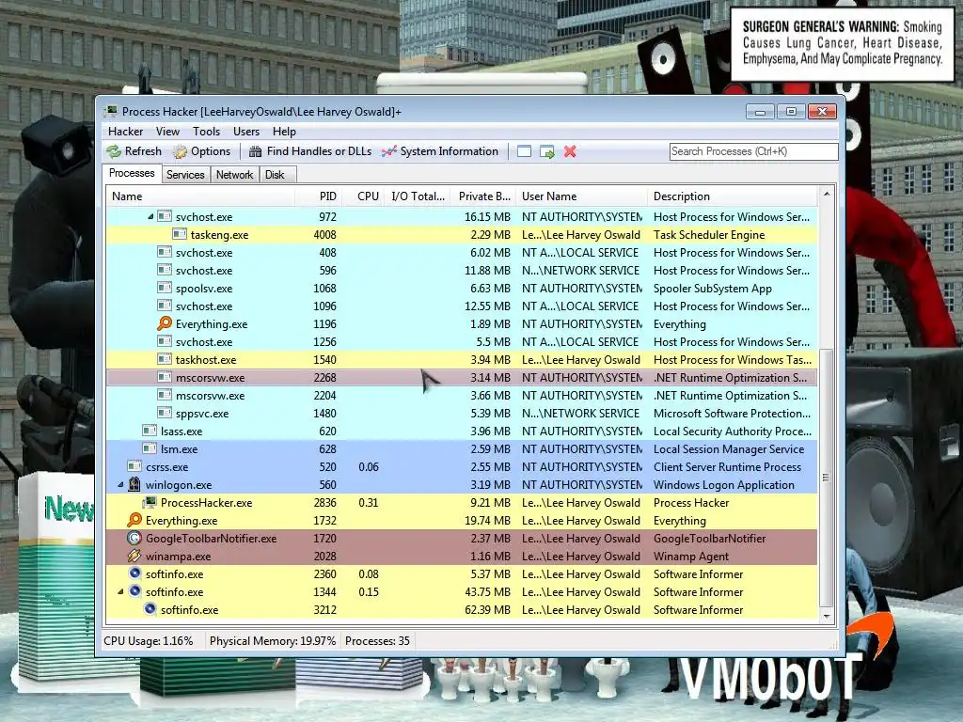The height and width of the screenshot is (722, 963).
Task: Click the red X kill window icon
Action: tap(570, 151)
